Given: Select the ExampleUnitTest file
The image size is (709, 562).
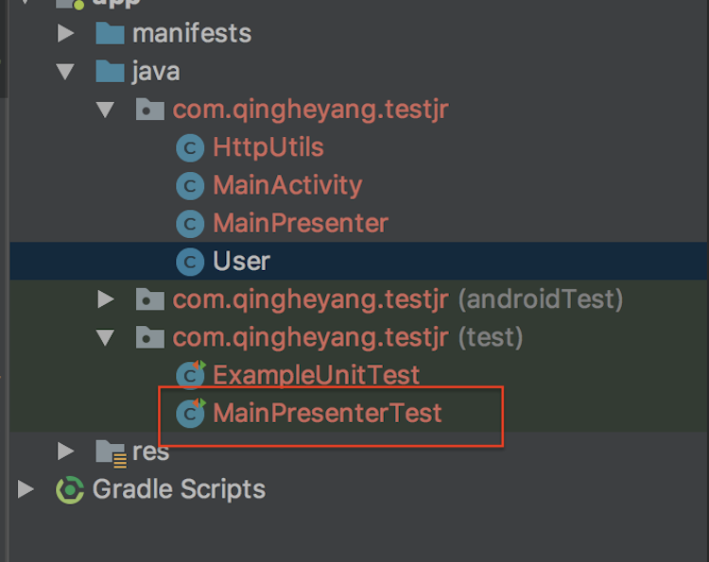Looking at the screenshot, I should [316, 375].
